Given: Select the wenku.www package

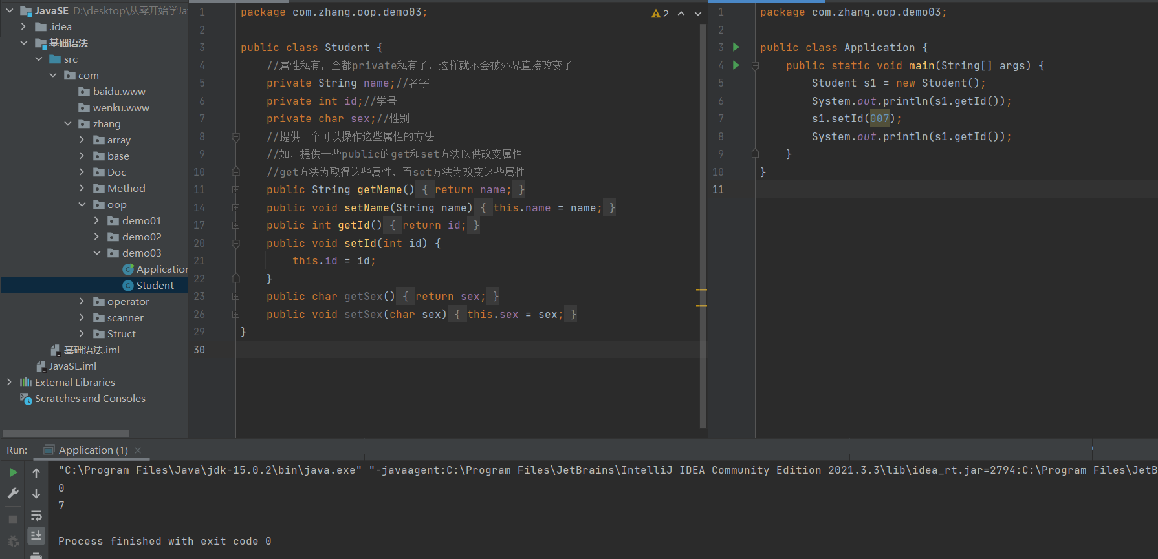Looking at the screenshot, I should (x=114, y=107).
